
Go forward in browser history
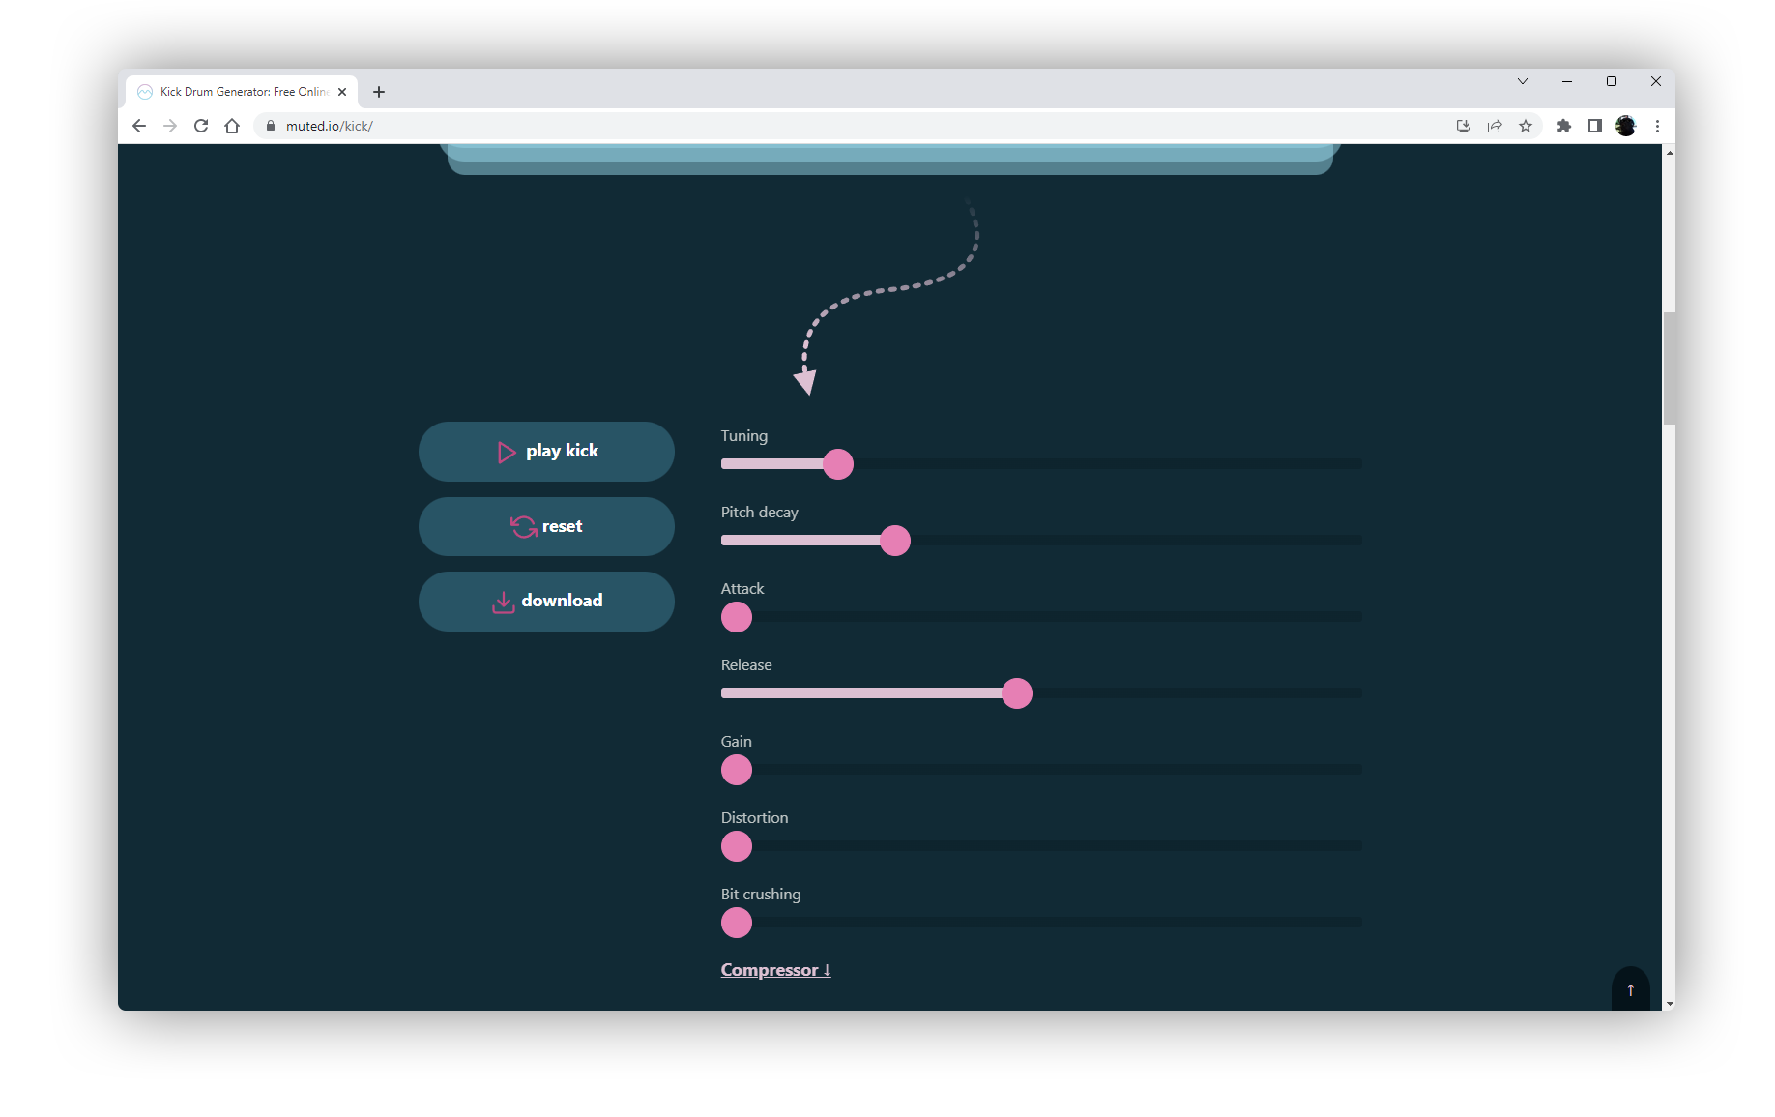(x=170, y=126)
